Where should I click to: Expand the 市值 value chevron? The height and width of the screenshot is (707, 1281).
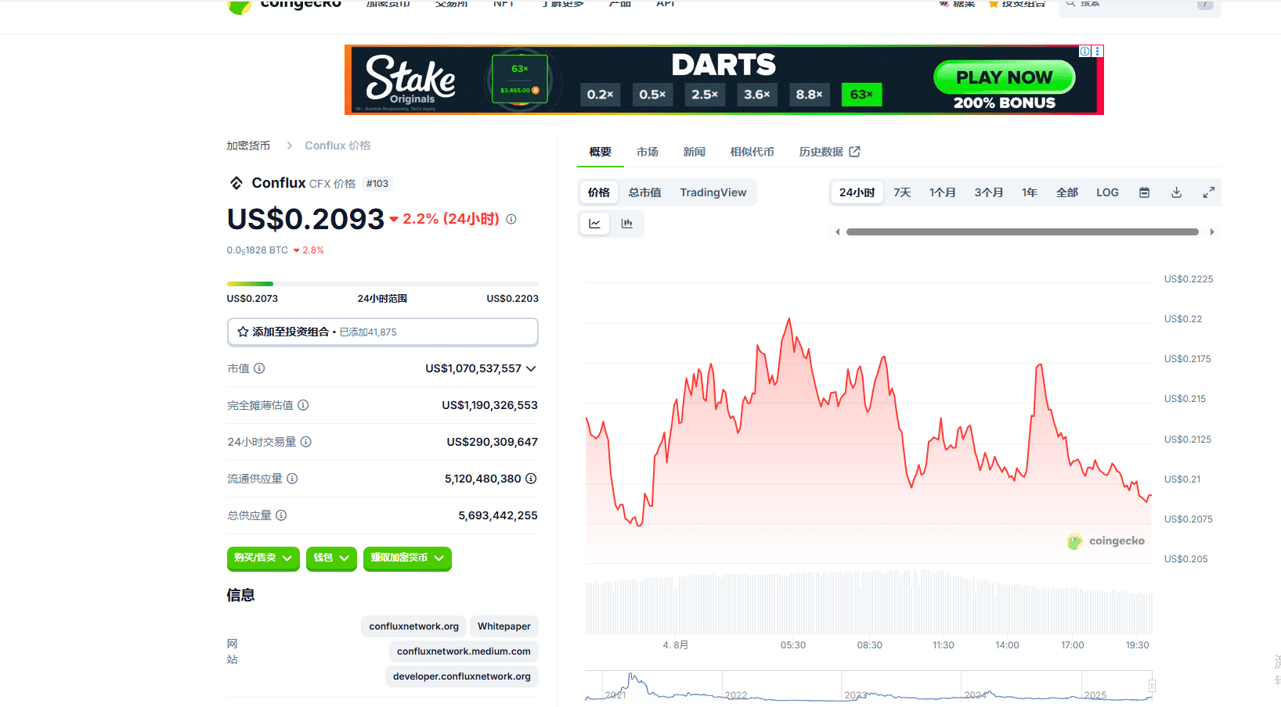click(x=531, y=368)
